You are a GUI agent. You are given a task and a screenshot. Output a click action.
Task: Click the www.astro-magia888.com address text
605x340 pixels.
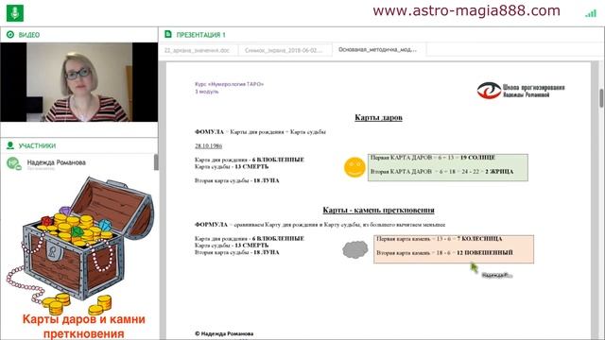point(466,10)
